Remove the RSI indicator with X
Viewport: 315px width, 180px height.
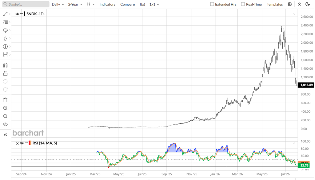[x=17, y=143]
